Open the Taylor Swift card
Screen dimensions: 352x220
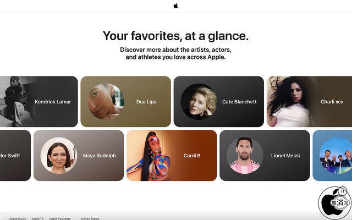pyautogui.click(x=15, y=155)
